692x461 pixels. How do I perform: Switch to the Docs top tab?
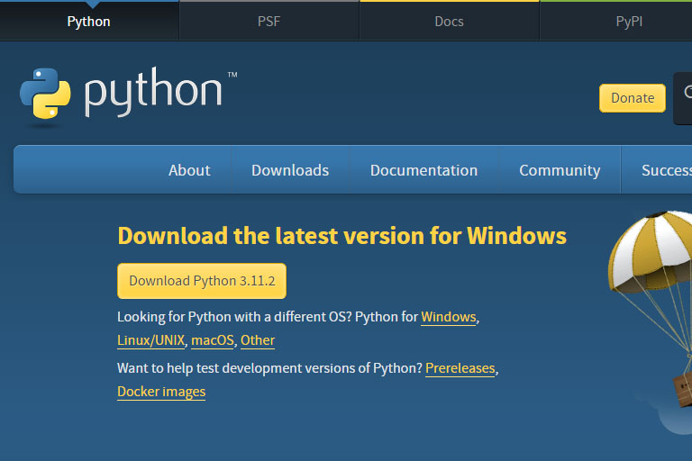[450, 22]
